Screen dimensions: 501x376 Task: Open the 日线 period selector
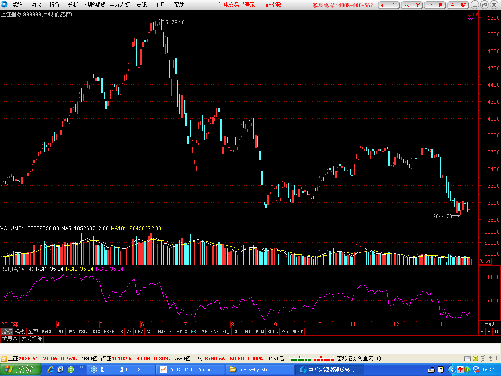coord(489,324)
